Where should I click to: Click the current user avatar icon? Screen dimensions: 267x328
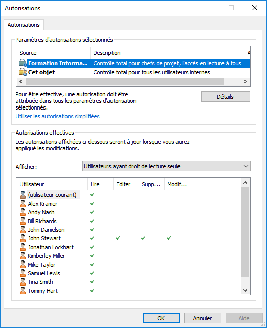click(23, 195)
